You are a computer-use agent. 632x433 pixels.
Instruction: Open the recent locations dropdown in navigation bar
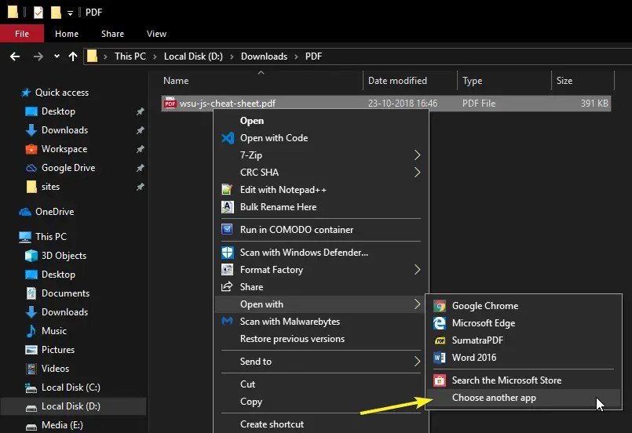click(x=57, y=56)
